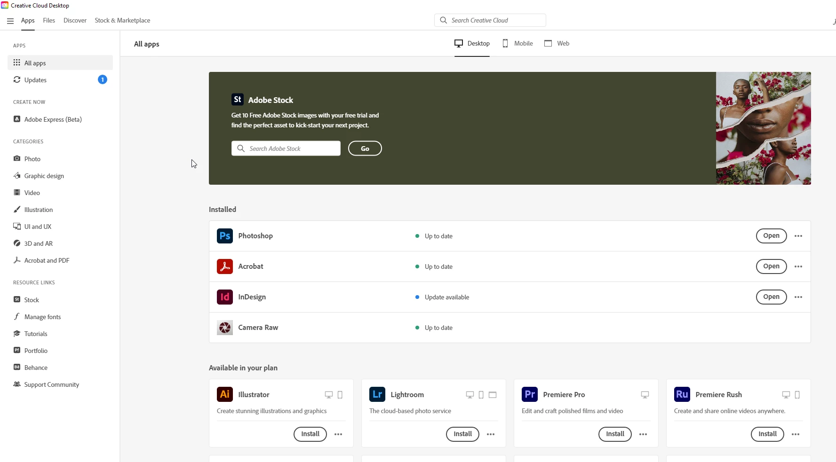This screenshot has width=836, height=462.
Task: Click the Camera Raw app icon
Action: tap(225, 328)
